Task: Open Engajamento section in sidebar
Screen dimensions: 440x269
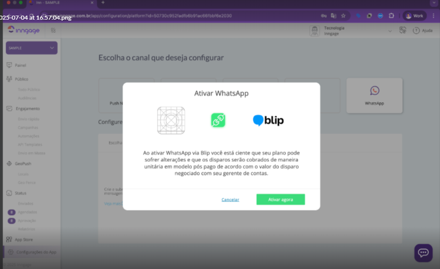Action: pyautogui.click(x=28, y=109)
